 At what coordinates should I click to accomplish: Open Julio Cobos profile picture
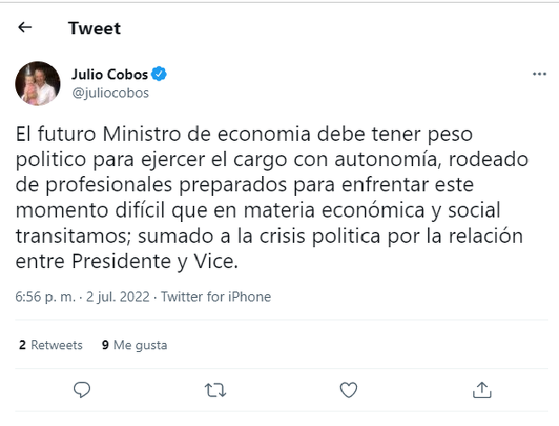(38, 83)
